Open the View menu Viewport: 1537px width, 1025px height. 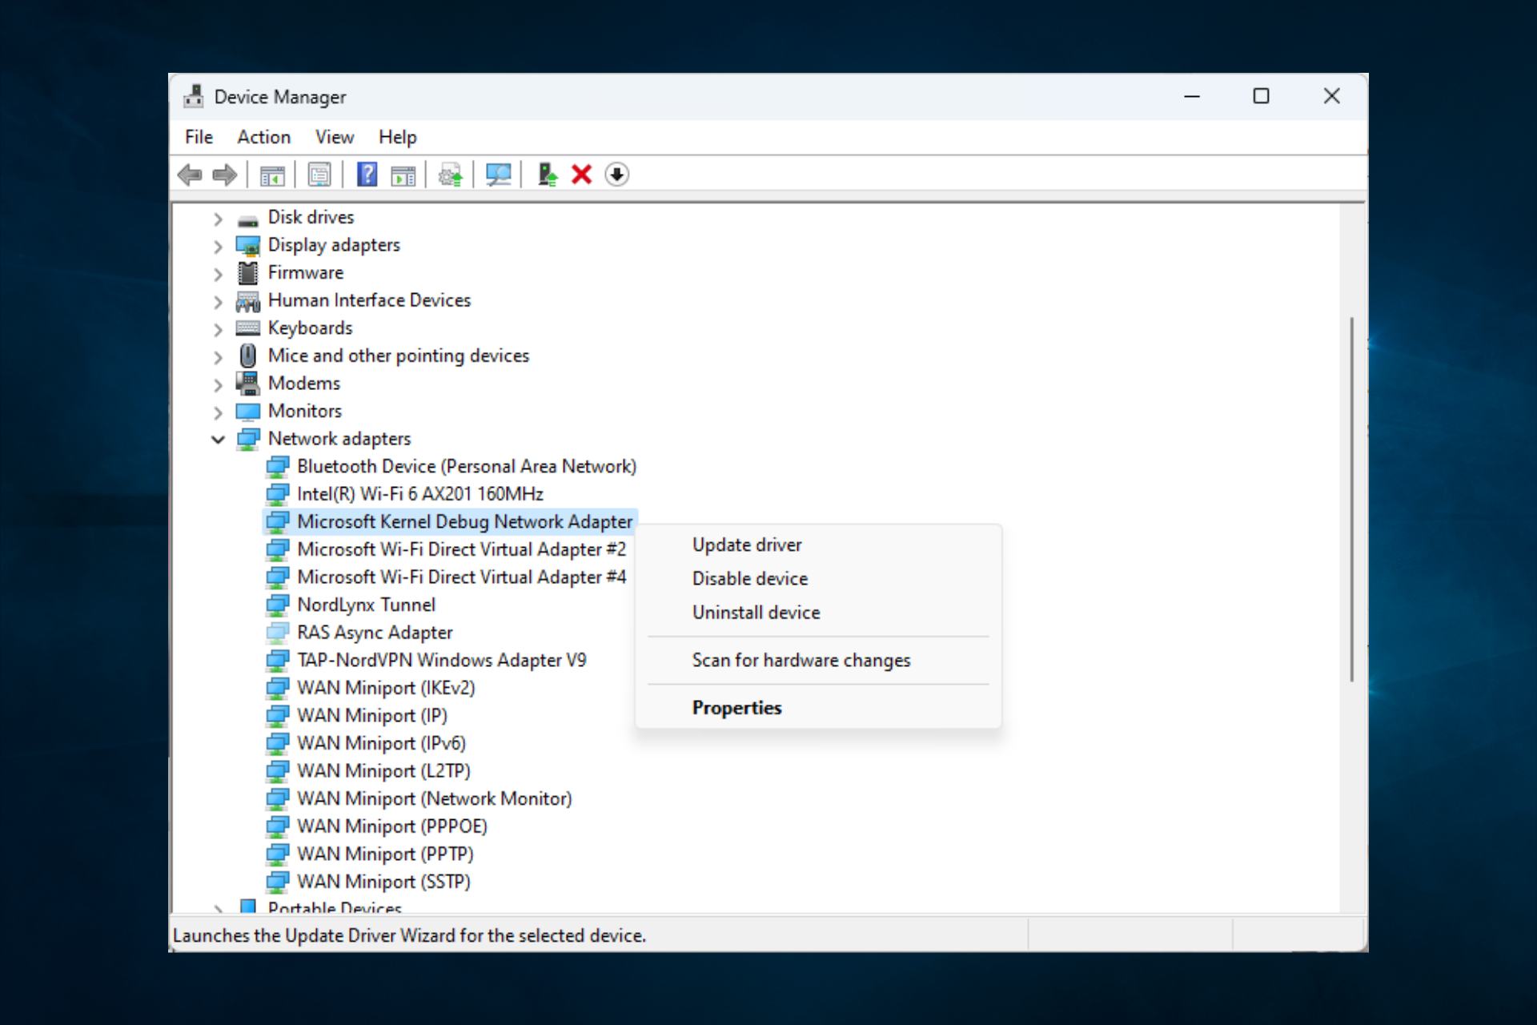pyautogui.click(x=335, y=137)
